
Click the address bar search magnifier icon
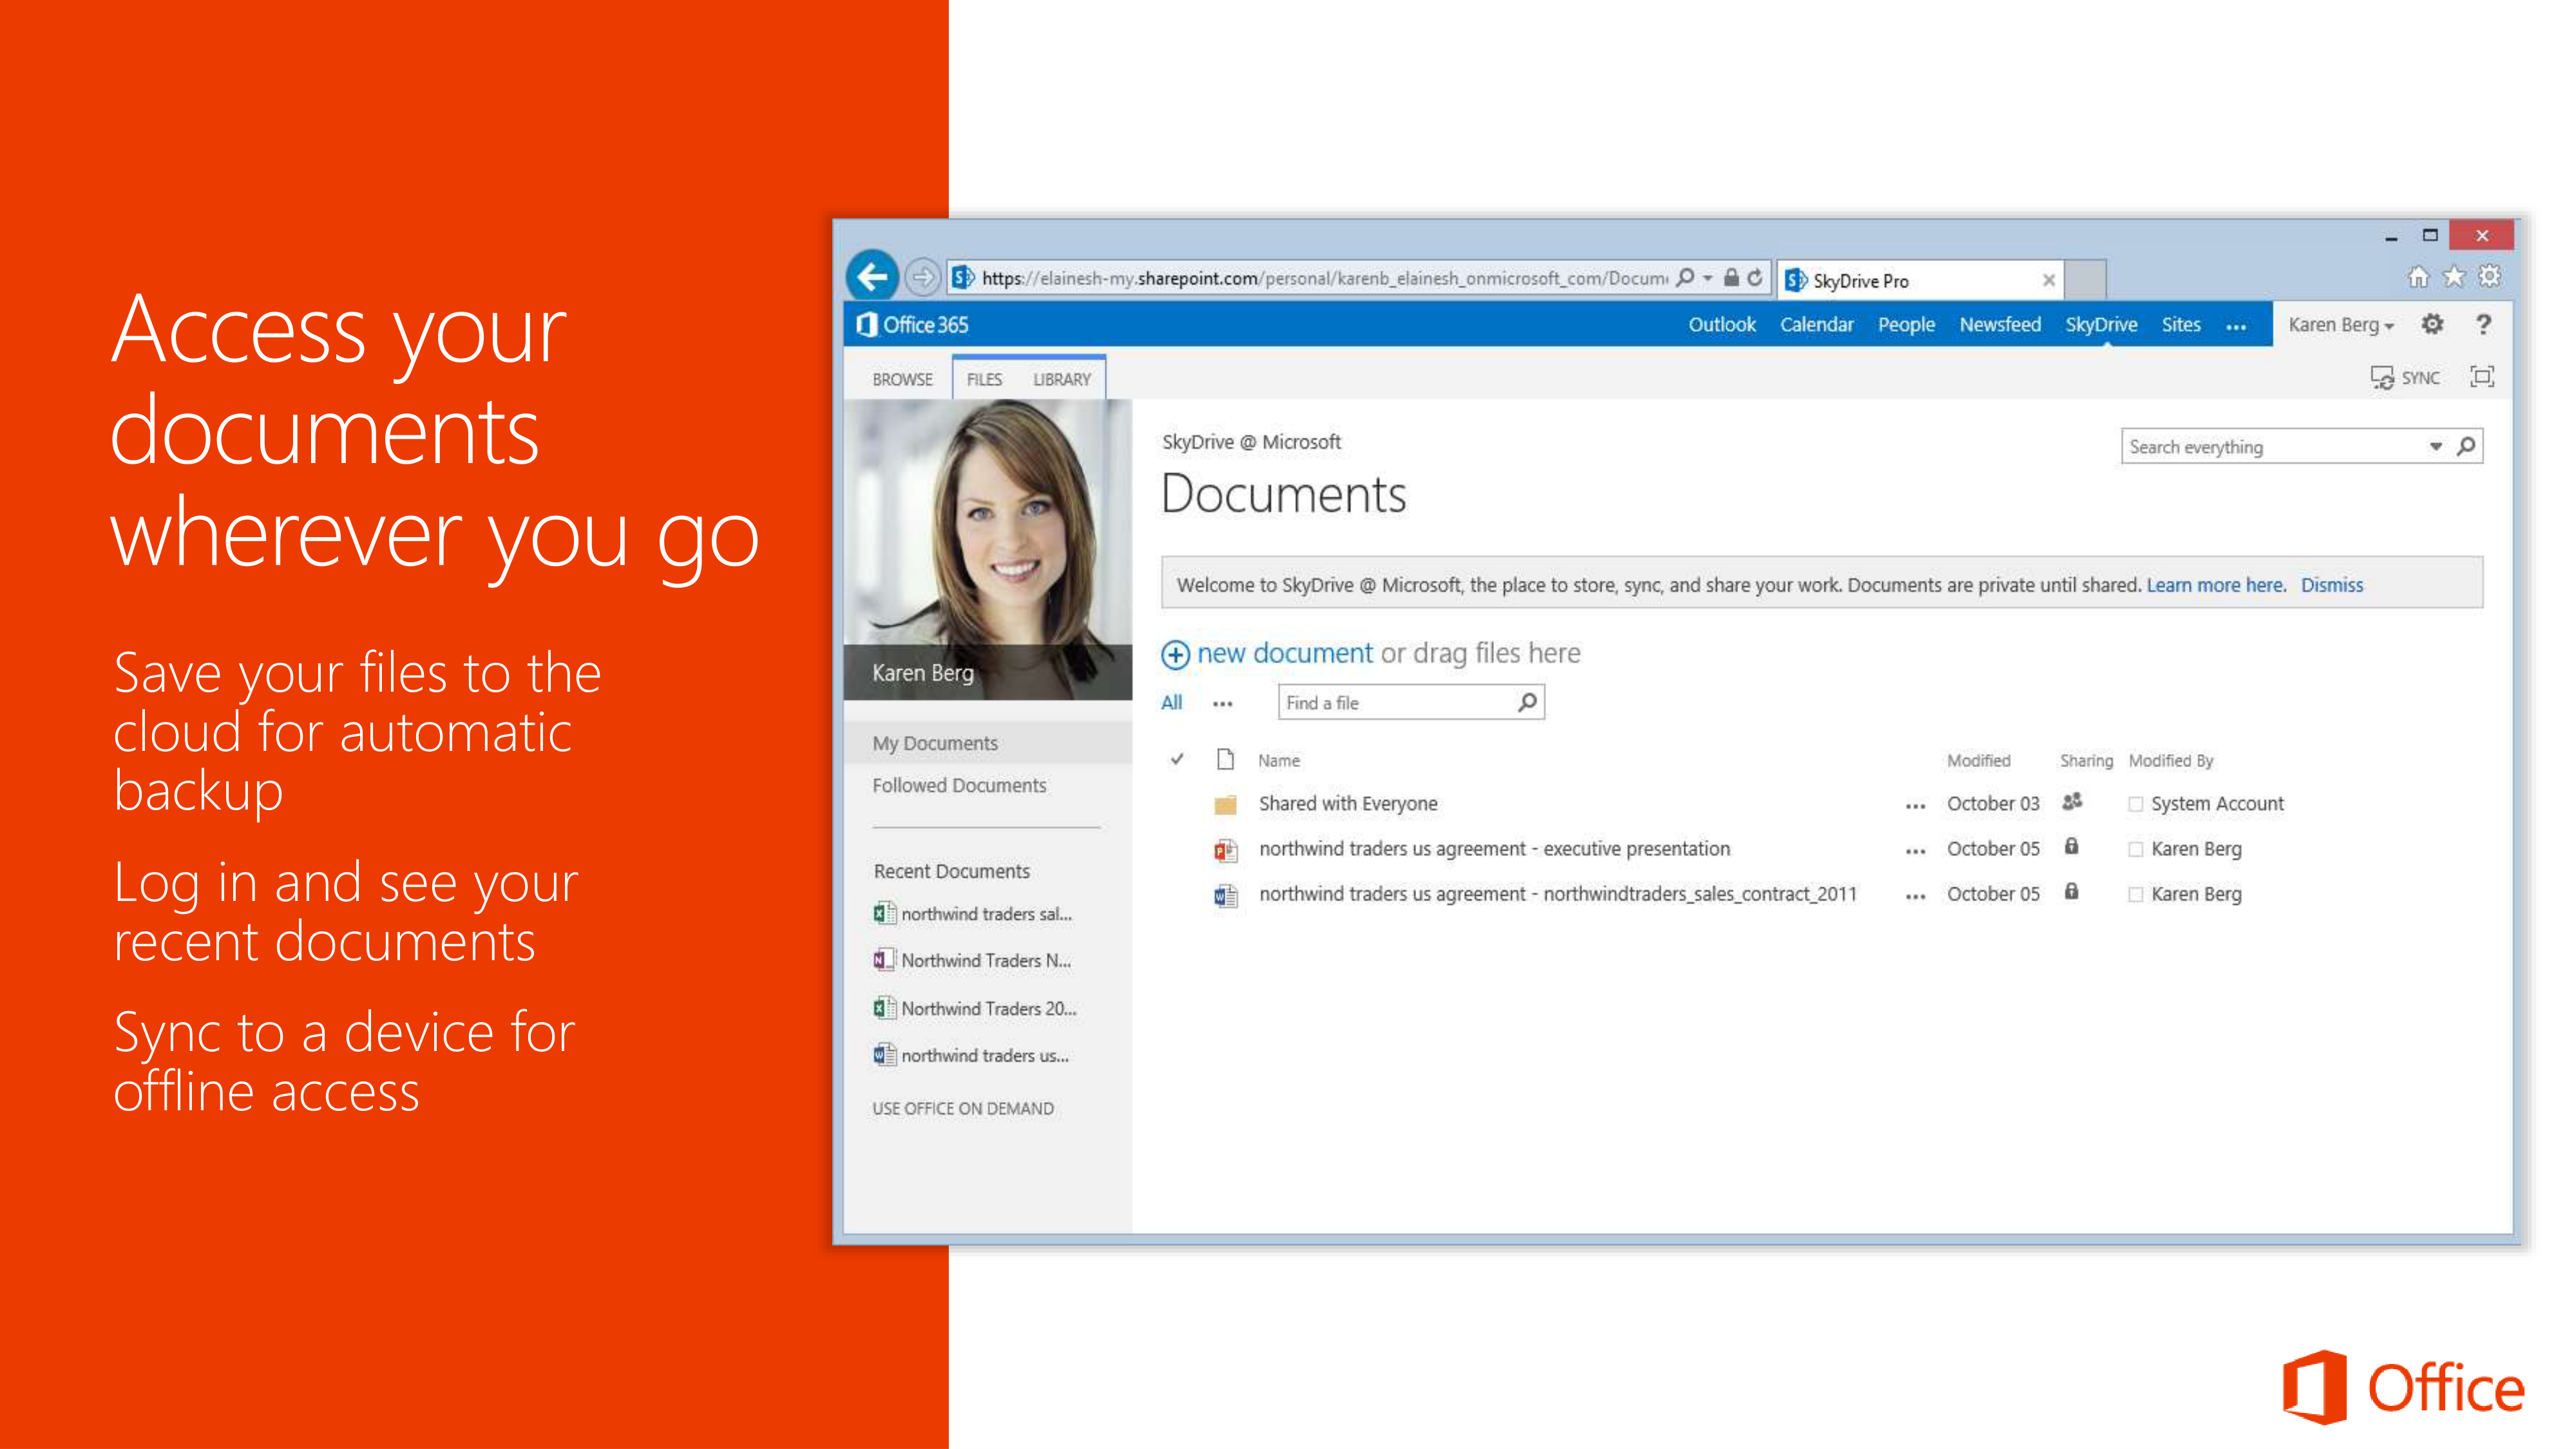point(1686,277)
